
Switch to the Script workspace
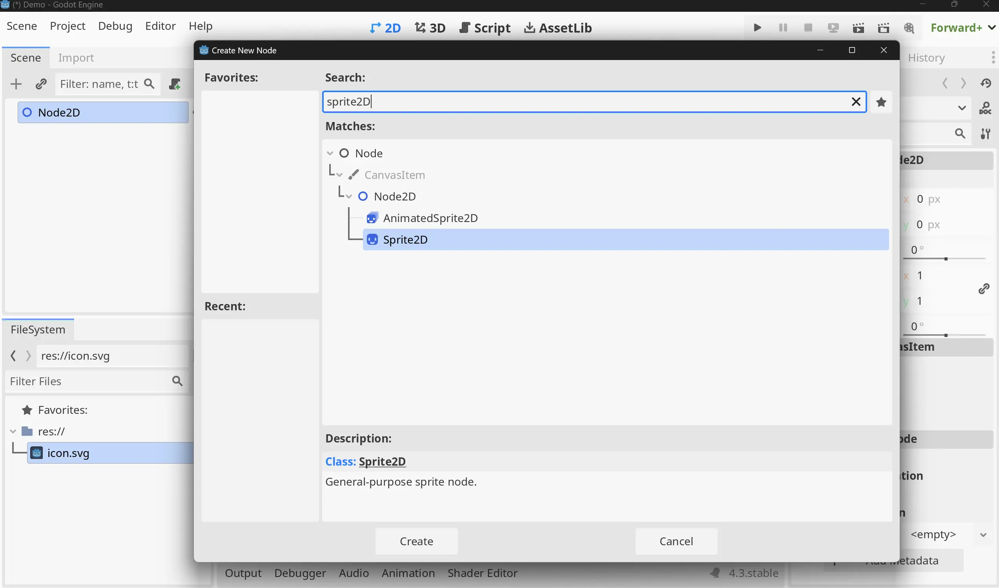coord(485,28)
